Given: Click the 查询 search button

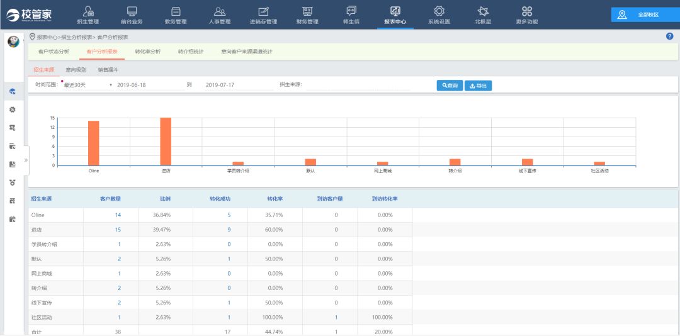Looking at the screenshot, I should [450, 86].
